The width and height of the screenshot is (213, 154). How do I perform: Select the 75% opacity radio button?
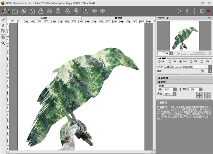pyautogui.click(x=191, y=61)
